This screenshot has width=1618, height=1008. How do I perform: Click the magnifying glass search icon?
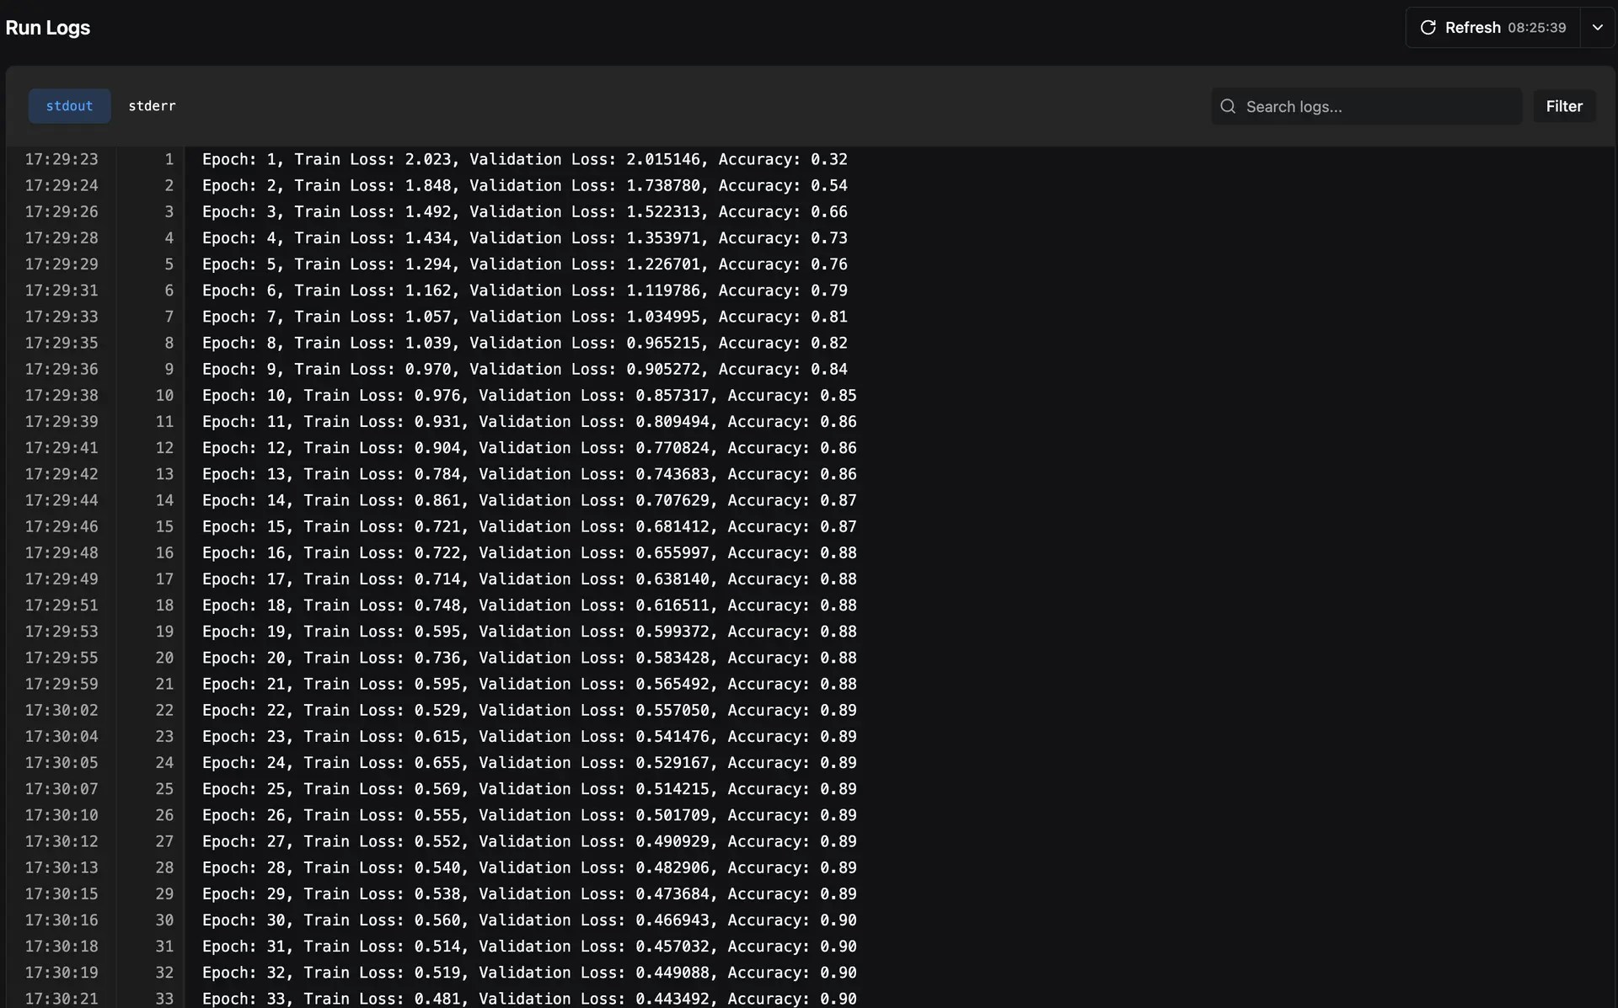click(1229, 106)
